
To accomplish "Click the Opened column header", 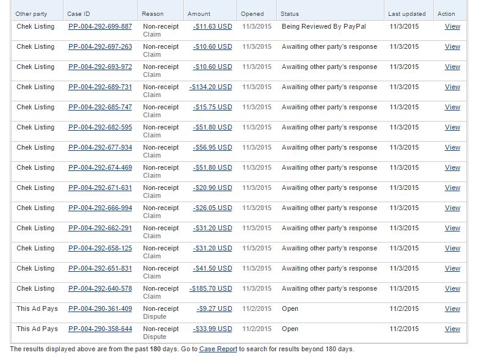I will point(252,14).
